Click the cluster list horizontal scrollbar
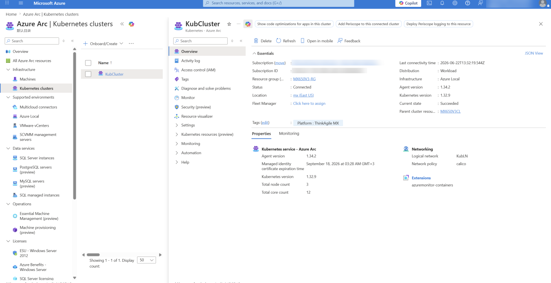This screenshot has width=551, height=283. pyautogui.click(x=93, y=255)
